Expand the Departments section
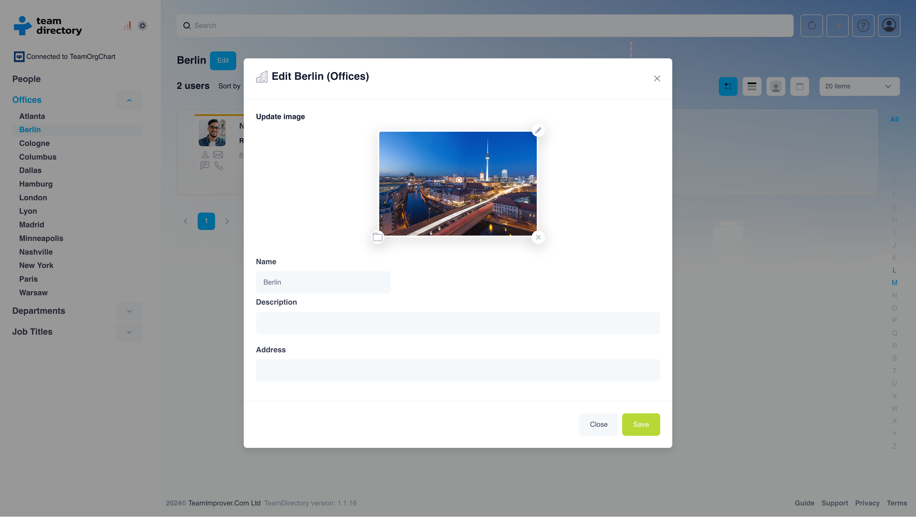Viewport: 916px width, 518px height. click(x=129, y=311)
